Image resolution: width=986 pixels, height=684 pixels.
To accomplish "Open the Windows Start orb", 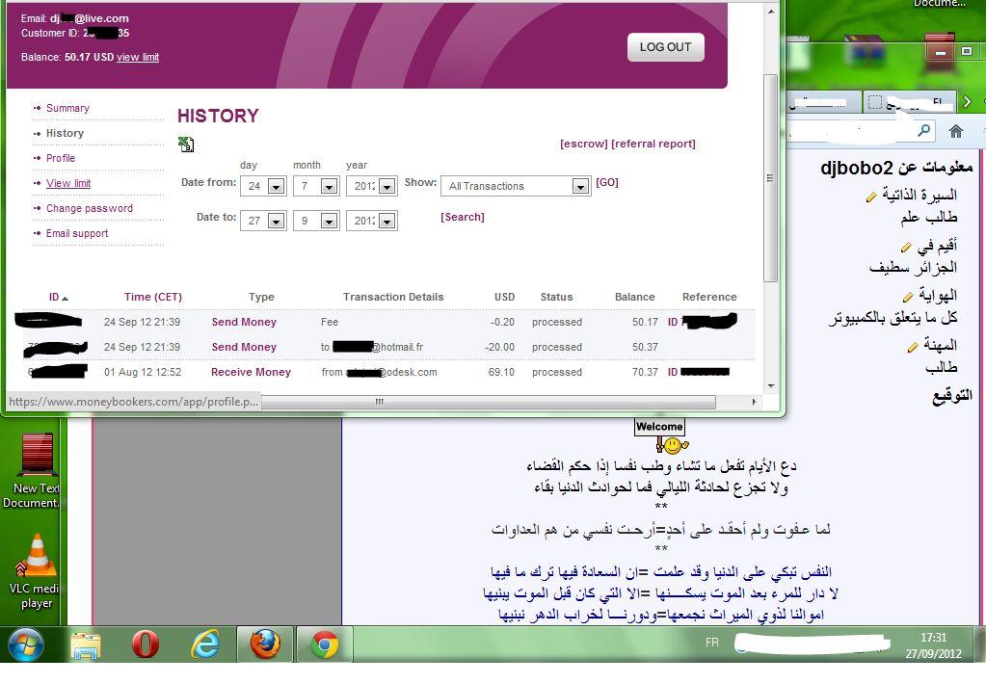I will point(25,645).
